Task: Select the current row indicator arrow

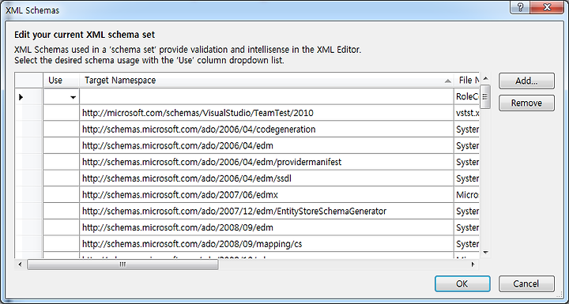Action: (x=21, y=97)
